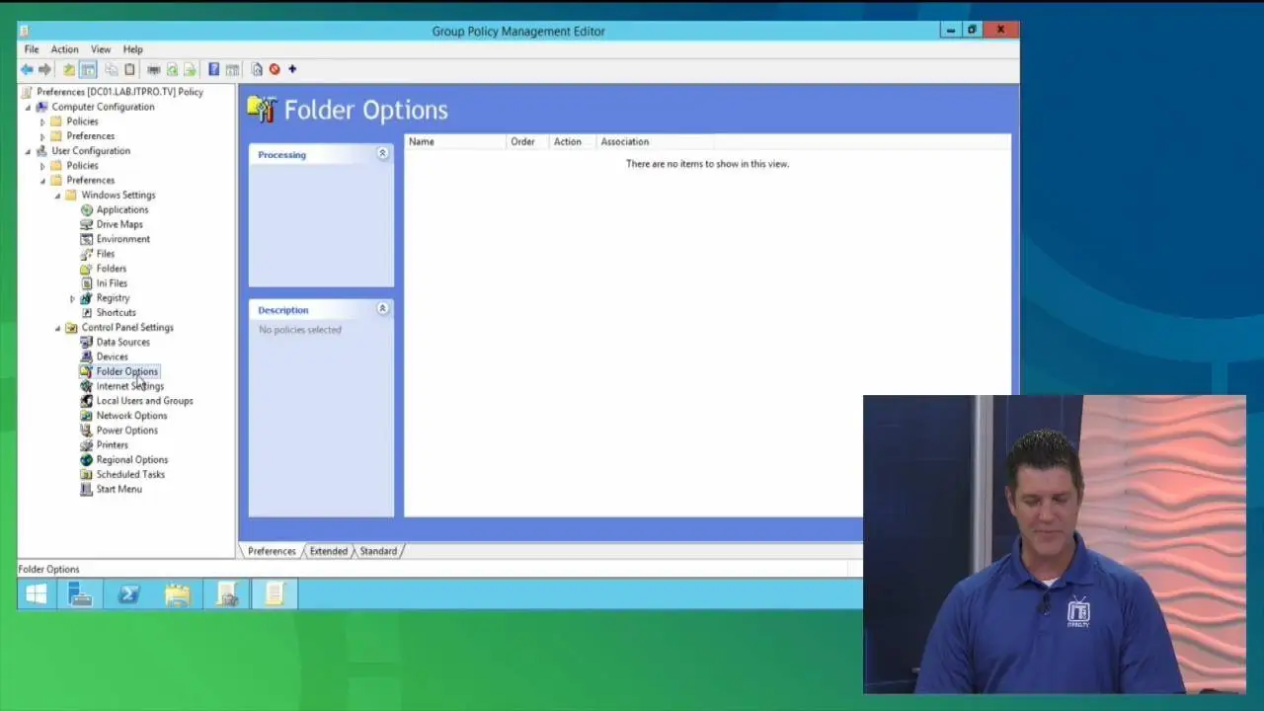Expand the Registry tree node
The width and height of the screenshot is (1264, 711).
pyautogui.click(x=72, y=298)
